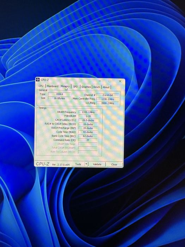The image size is (185, 247).
Task: Click the Bank Cycle Time (tRC) label
Action: tap(63, 136)
